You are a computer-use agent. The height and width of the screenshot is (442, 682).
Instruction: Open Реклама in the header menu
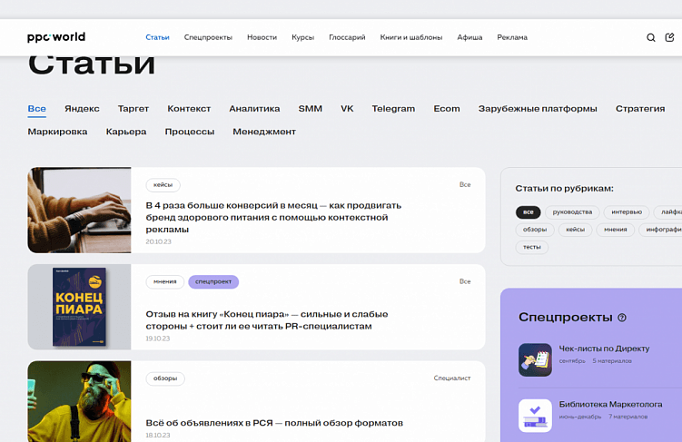[512, 37]
